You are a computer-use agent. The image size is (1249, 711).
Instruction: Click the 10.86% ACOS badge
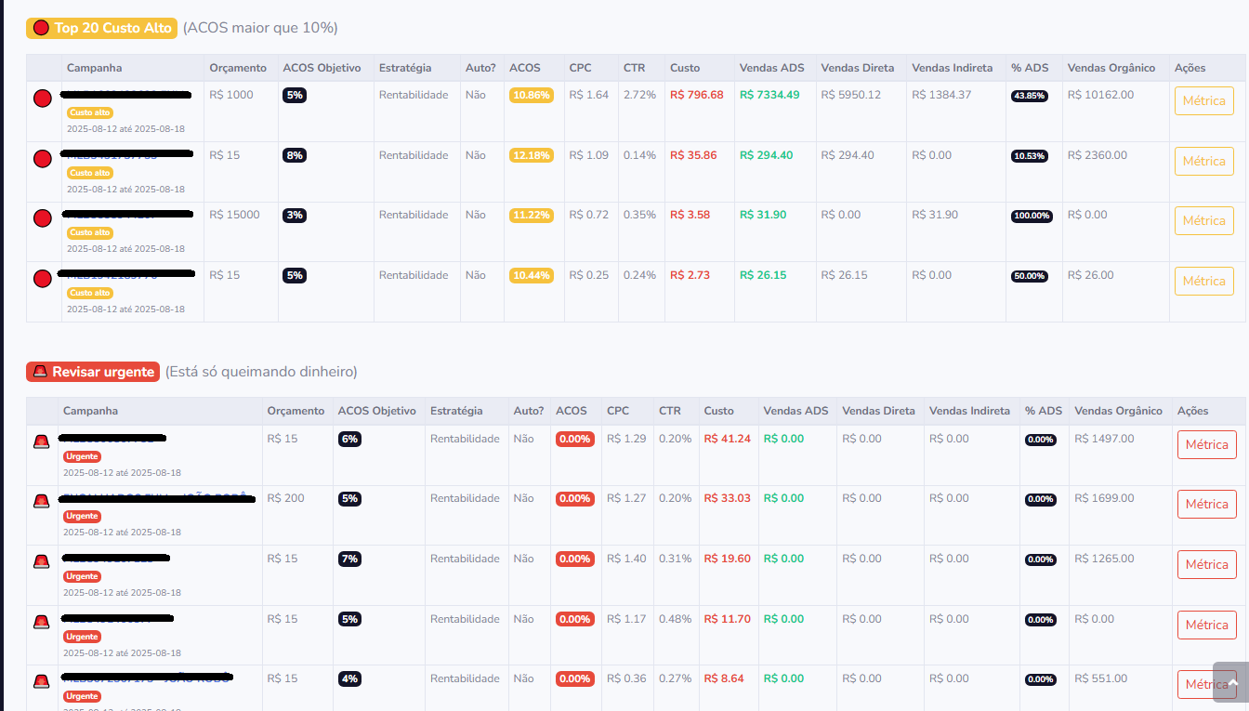point(531,95)
